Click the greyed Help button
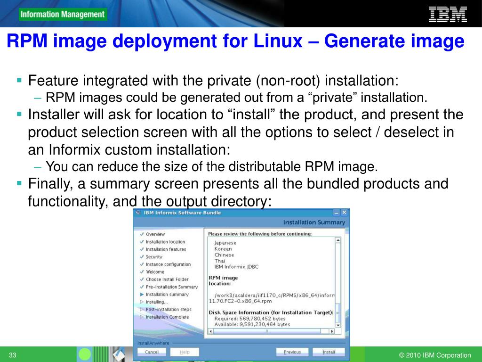Viewport: 482px width, 362px height. click(185, 352)
